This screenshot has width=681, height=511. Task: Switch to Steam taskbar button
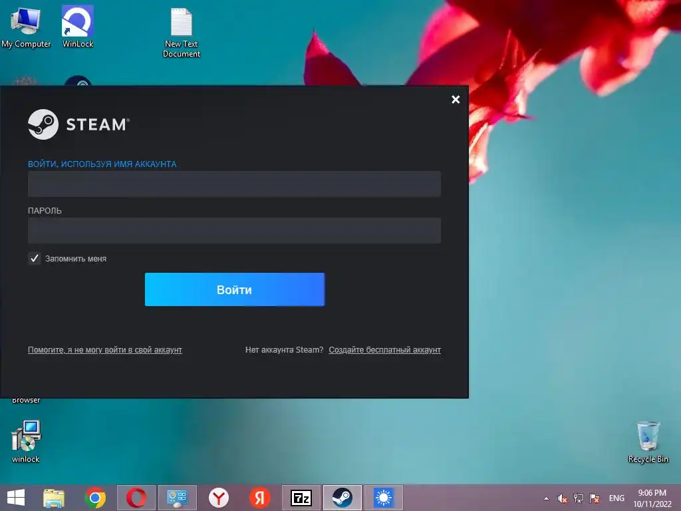point(342,498)
